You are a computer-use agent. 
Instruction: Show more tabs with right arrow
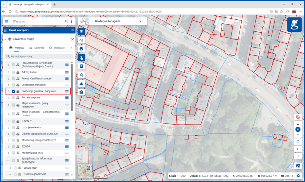tap(71, 48)
